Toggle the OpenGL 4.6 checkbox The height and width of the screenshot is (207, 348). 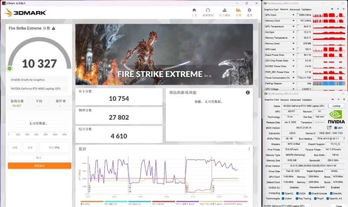328,199
